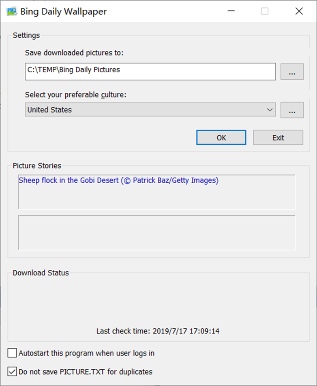Minimize the Bing Daily Wallpaper window
This screenshot has width=317, height=386.
click(231, 11)
